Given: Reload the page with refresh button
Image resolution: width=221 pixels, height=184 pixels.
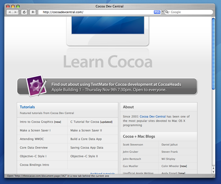Looking at the screenshot, I should pyautogui.click(x=24, y=12).
